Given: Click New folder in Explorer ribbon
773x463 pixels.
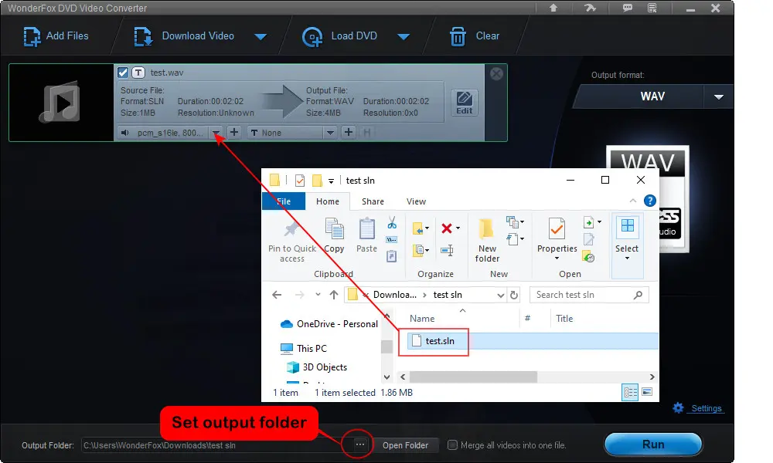Looking at the screenshot, I should [x=487, y=241].
